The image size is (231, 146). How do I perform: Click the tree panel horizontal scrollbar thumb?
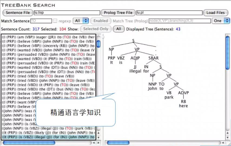point(118,142)
